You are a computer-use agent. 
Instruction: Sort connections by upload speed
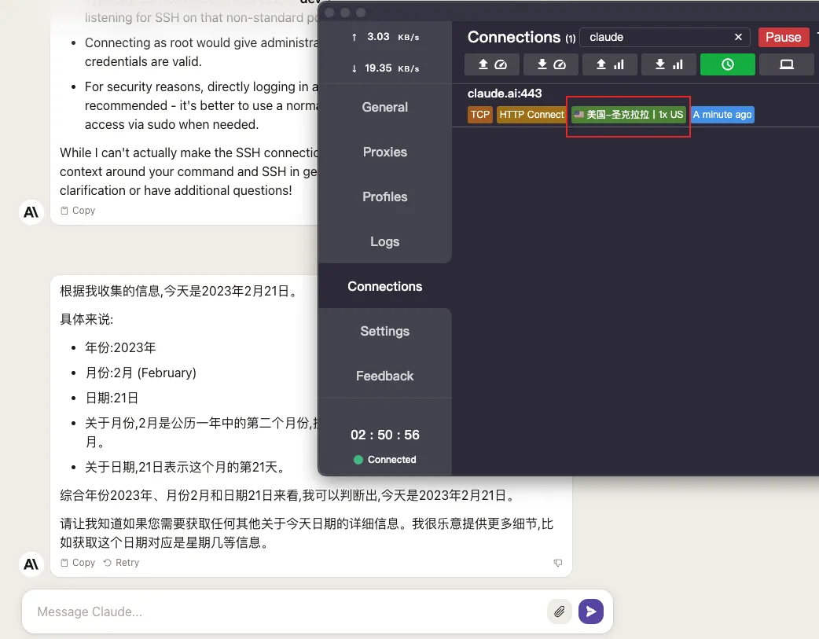492,64
